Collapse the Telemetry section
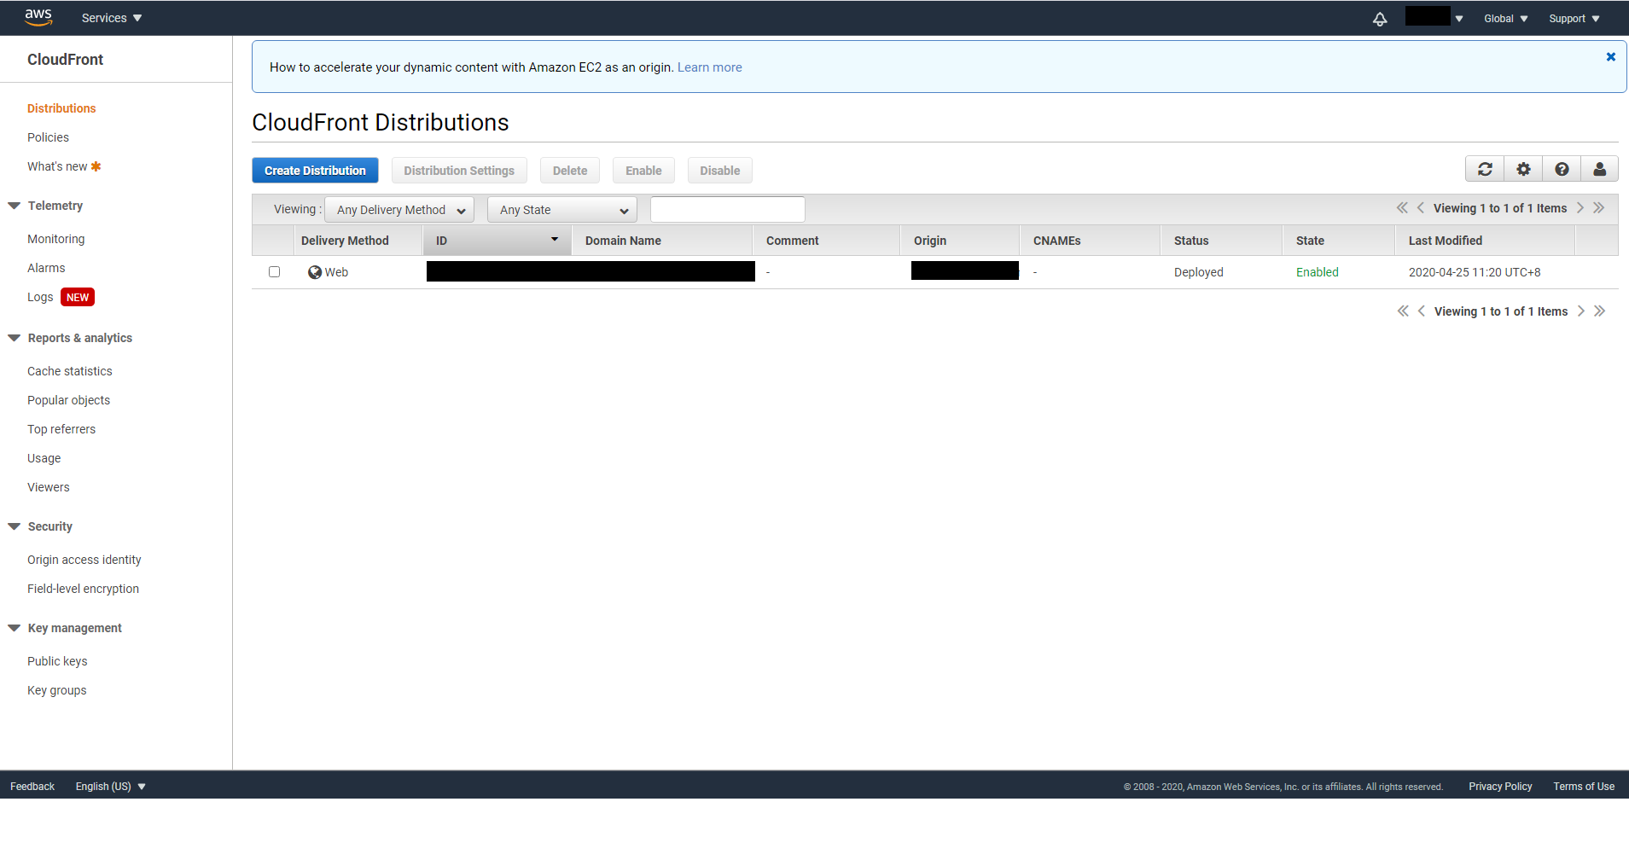 tap(15, 206)
